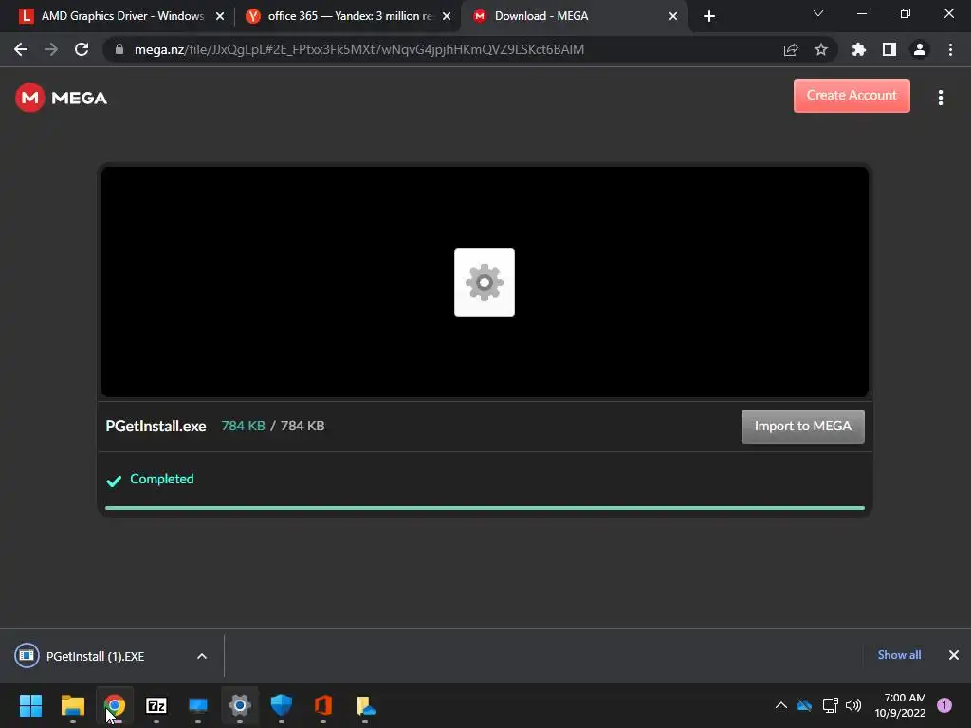
Task: Open the MEGA page three-dot menu
Action: click(x=940, y=98)
